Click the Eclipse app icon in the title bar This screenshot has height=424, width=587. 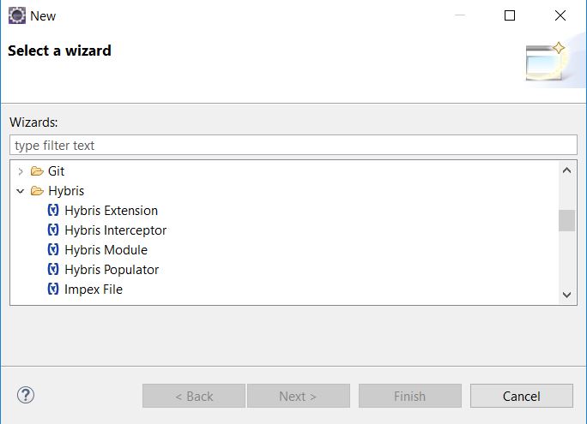pyautogui.click(x=17, y=15)
